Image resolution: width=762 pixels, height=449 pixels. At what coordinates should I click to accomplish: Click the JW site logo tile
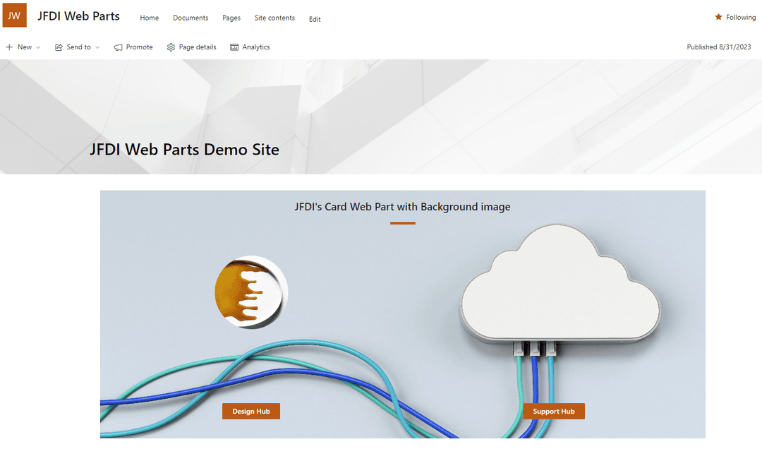(14, 15)
